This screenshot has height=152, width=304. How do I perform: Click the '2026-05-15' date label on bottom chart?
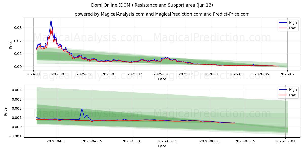[167, 141]
